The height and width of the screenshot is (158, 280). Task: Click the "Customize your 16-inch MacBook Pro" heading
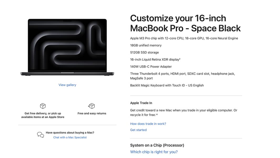point(185,23)
